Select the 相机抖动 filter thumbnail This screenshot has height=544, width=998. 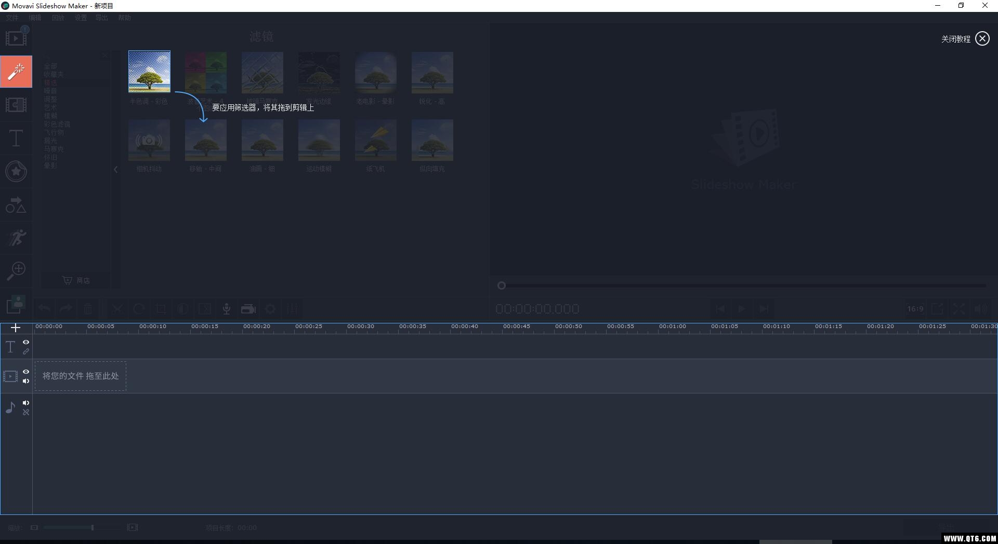click(x=149, y=140)
